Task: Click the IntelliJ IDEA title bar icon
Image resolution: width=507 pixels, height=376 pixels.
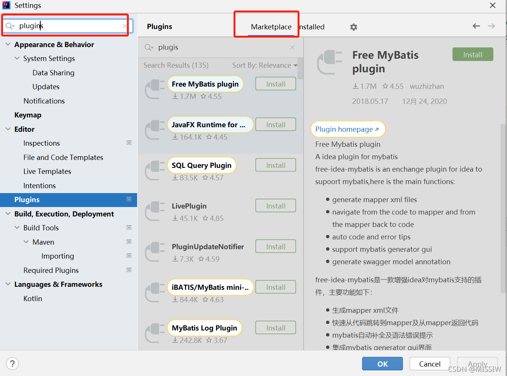Action: [x=6, y=5]
